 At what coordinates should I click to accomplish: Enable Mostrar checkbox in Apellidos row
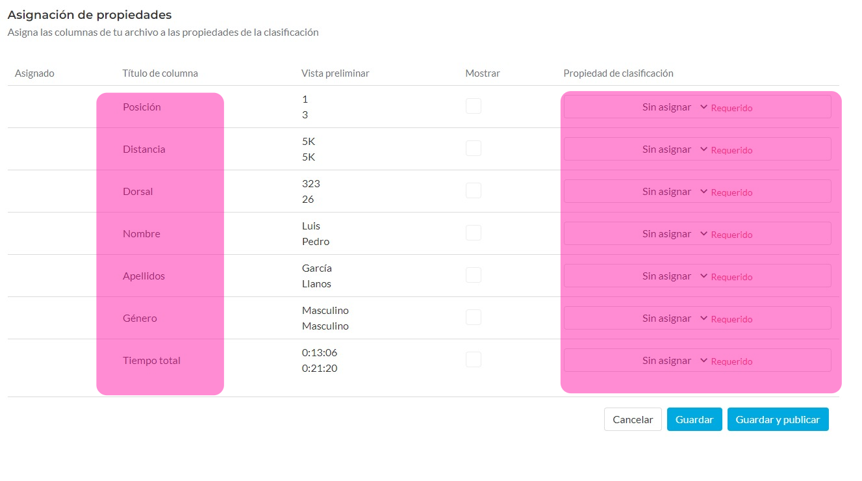point(474,275)
